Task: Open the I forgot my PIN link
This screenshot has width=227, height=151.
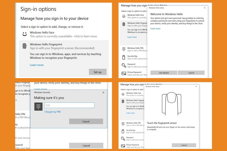Action: point(53,112)
